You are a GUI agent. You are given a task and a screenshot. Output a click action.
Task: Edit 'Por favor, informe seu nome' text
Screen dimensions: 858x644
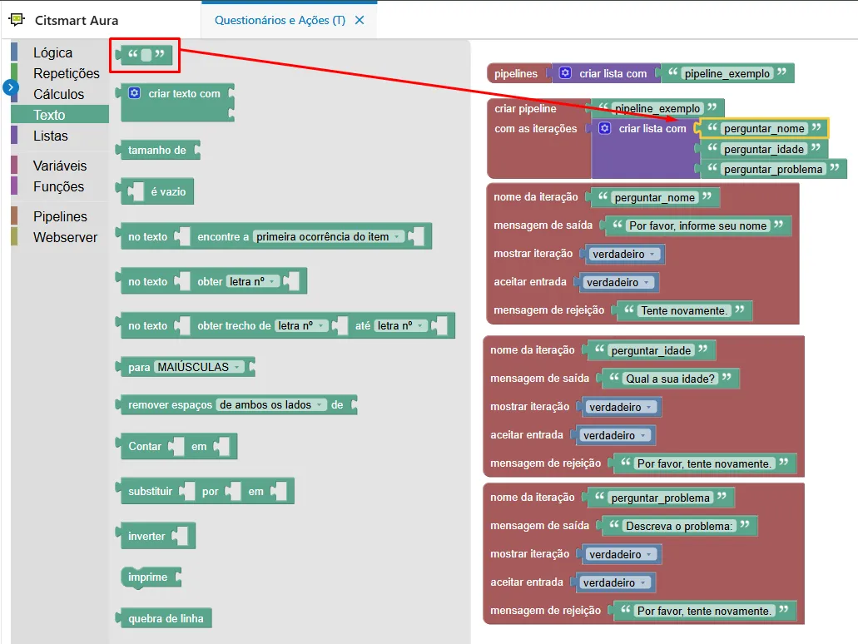click(697, 225)
